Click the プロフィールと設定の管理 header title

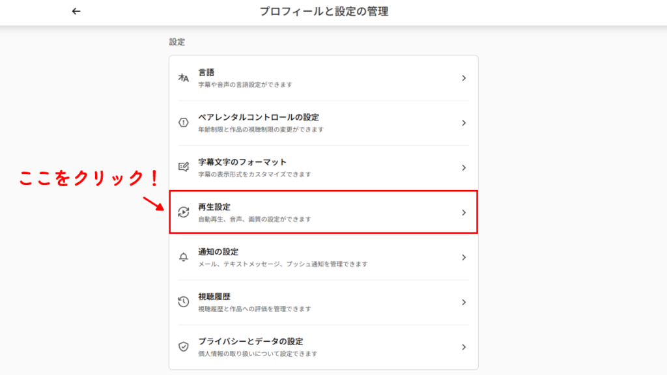coord(333,11)
